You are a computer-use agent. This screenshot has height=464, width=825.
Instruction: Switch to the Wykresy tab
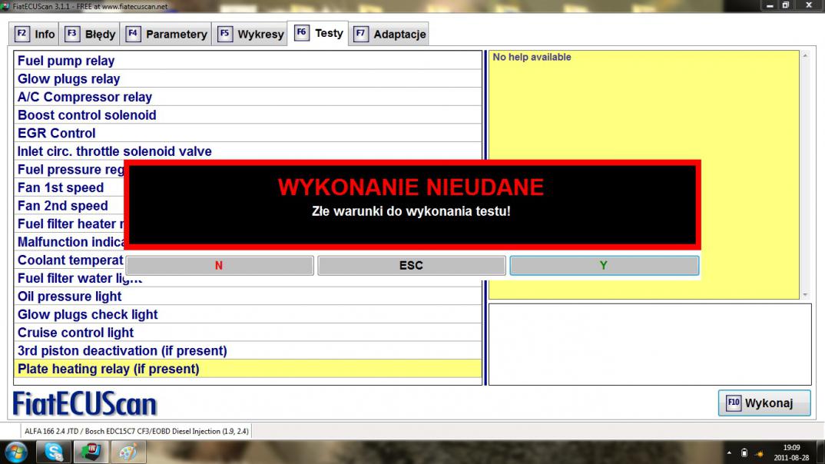250,35
